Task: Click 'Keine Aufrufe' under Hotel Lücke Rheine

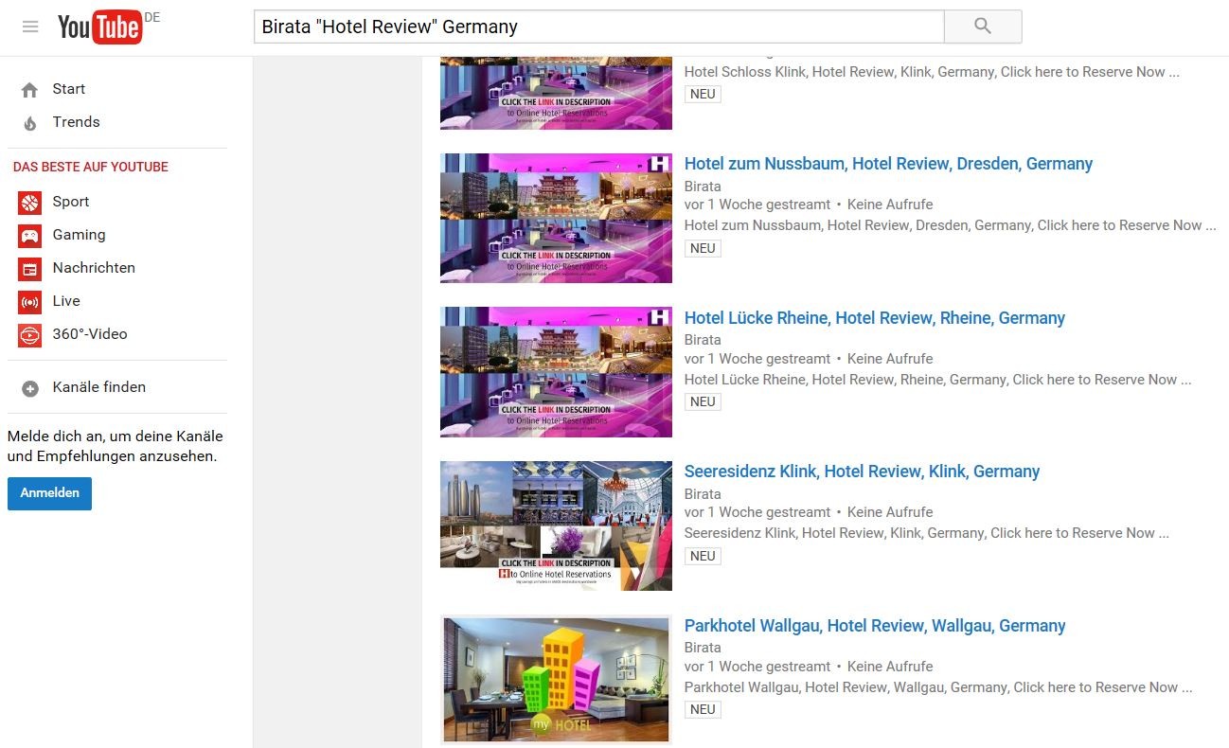Action: click(890, 359)
